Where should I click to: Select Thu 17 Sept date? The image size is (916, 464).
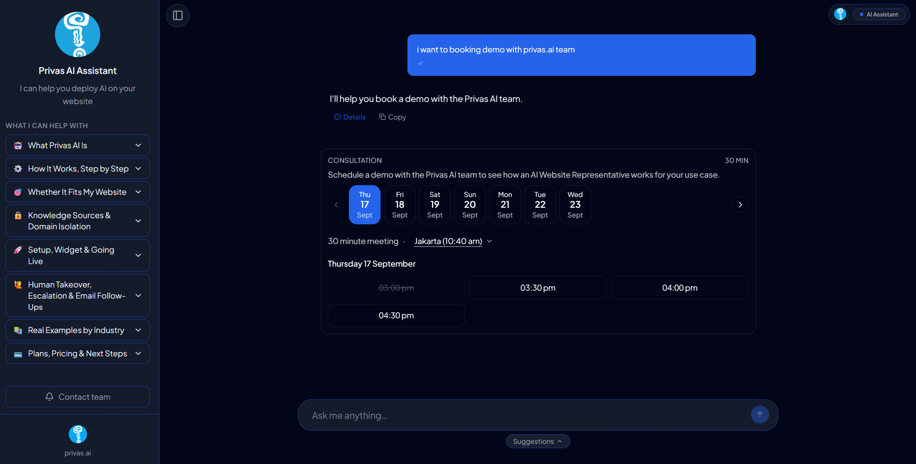pyautogui.click(x=365, y=205)
